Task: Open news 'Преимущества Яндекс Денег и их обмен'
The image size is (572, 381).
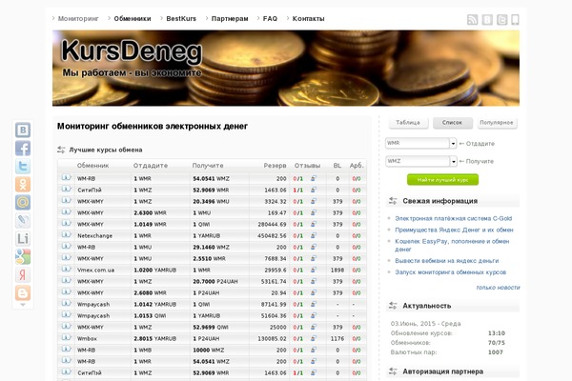Action: coord(454,231)
